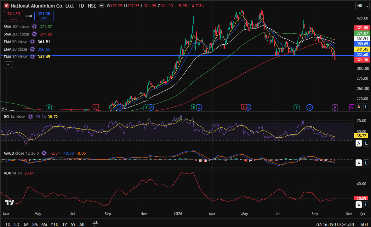
Task: Click the red 20.09 ADX axis label
Action: (x=361, y=198)
